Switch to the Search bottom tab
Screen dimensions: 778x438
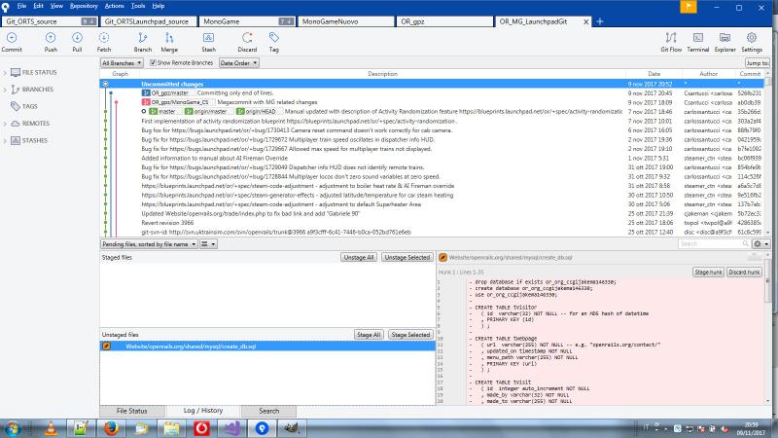coord(268,411)
